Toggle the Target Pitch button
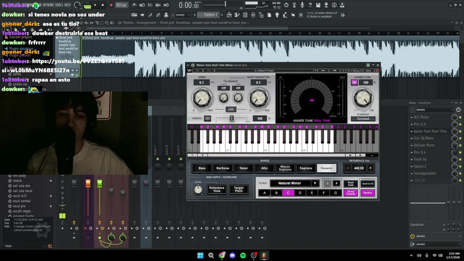Image resolution: width=464 pixels, height=261 pixels. click(239, 190)
